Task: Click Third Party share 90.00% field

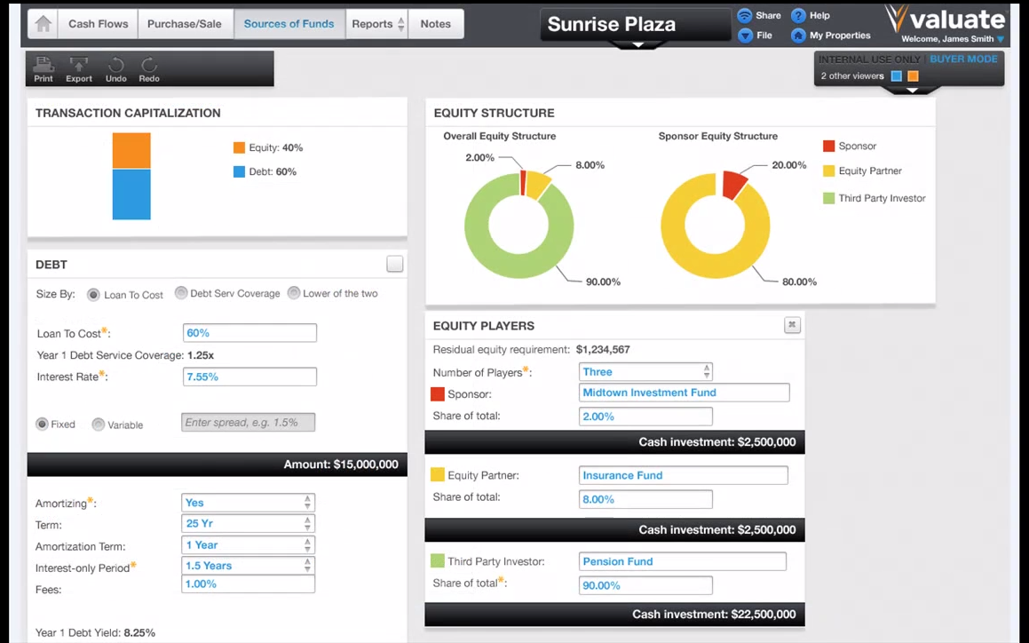Action: pos(645,585)
